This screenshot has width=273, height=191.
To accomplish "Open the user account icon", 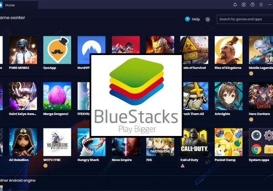I will pyautogui.click(x=244, y=5).
